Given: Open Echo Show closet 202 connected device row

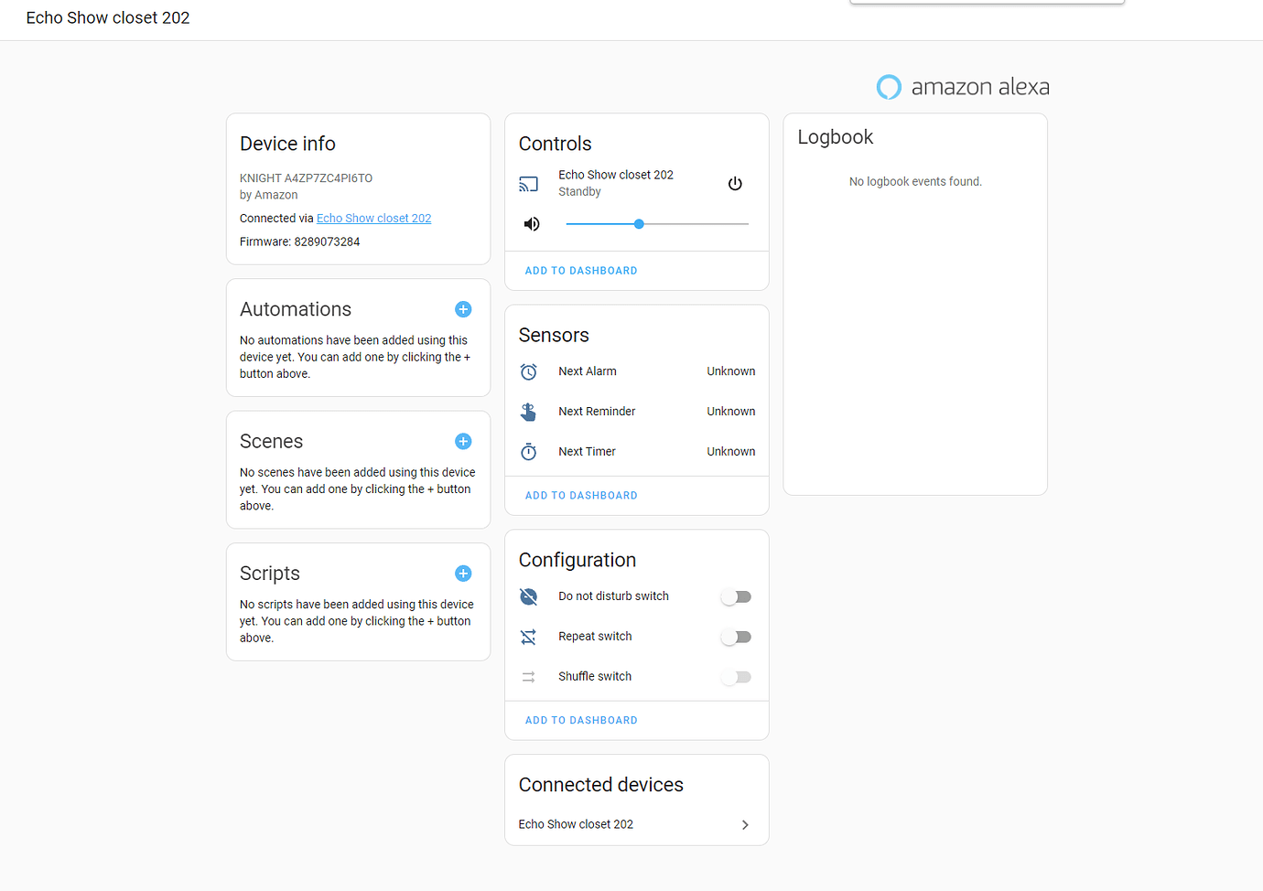Looking at the screenshot, I should [637, 824].
